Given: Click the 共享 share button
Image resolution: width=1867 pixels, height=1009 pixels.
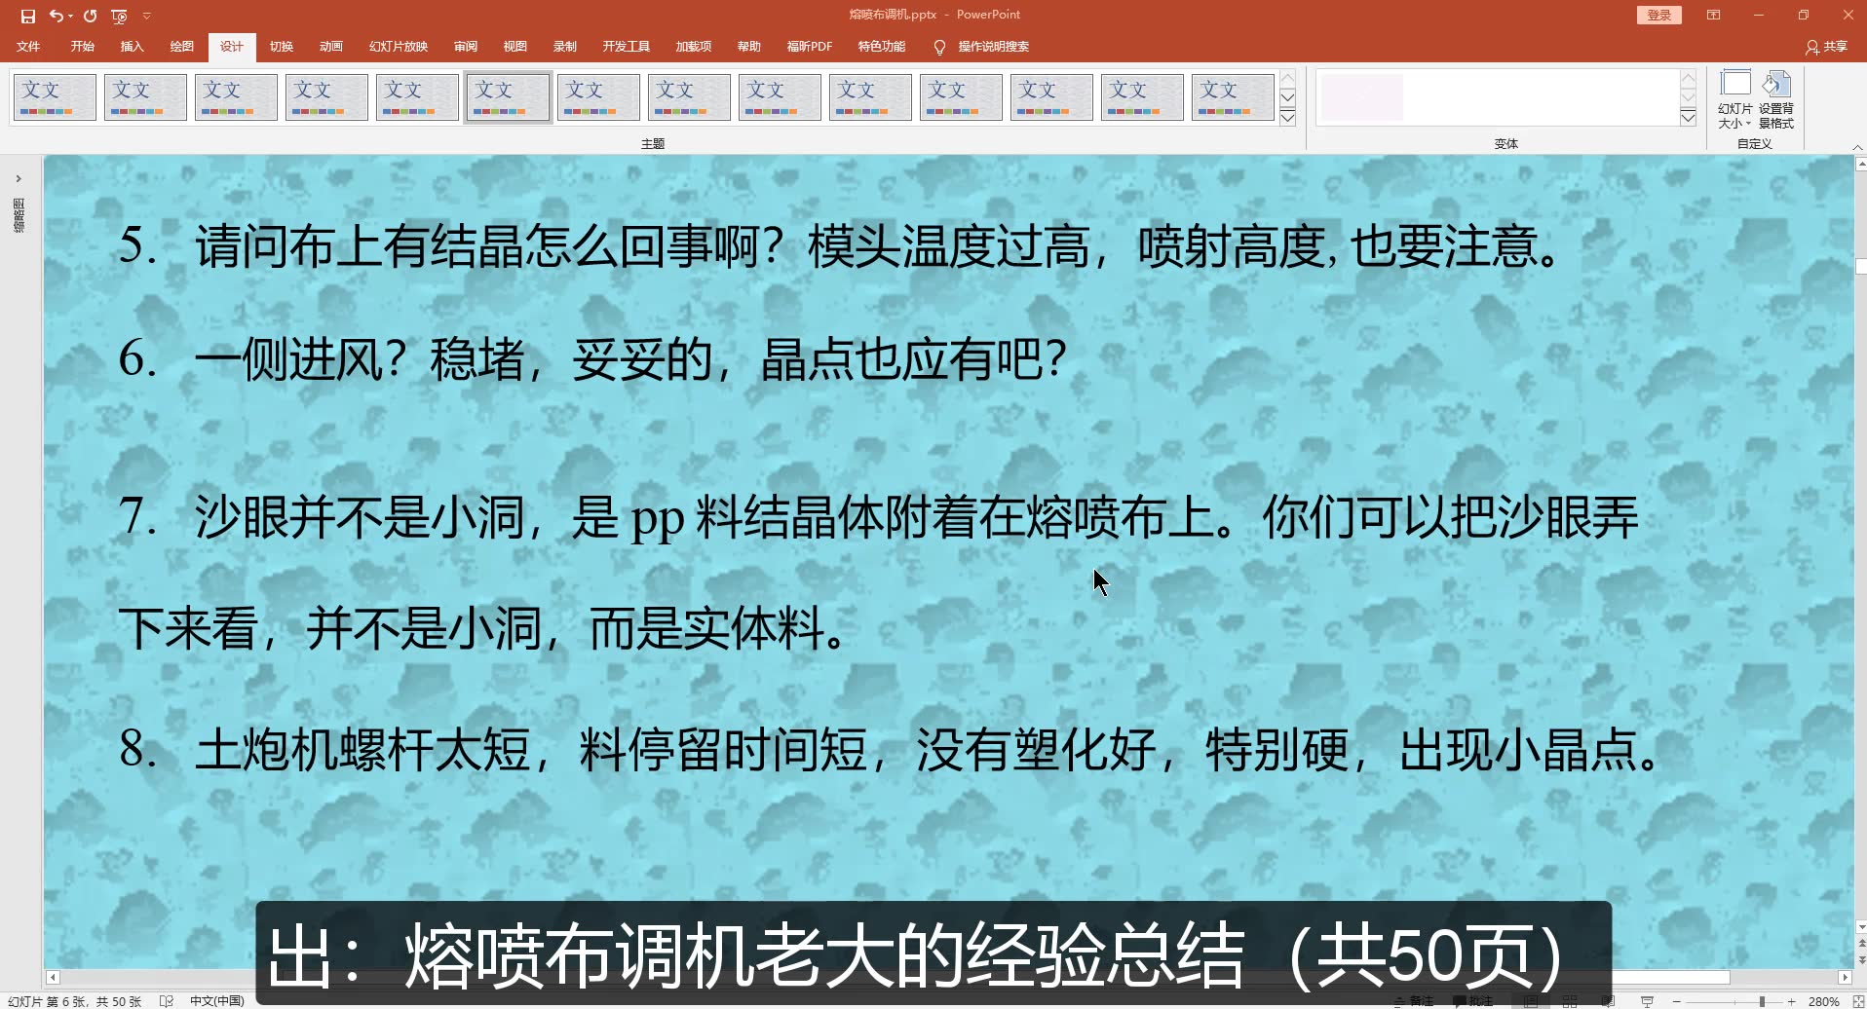Looking at the screenshot, I should click(1827, 47).
